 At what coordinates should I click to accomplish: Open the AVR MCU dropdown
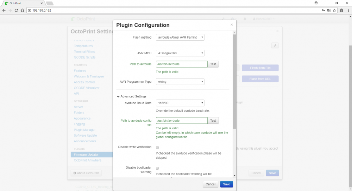point(180,53)
